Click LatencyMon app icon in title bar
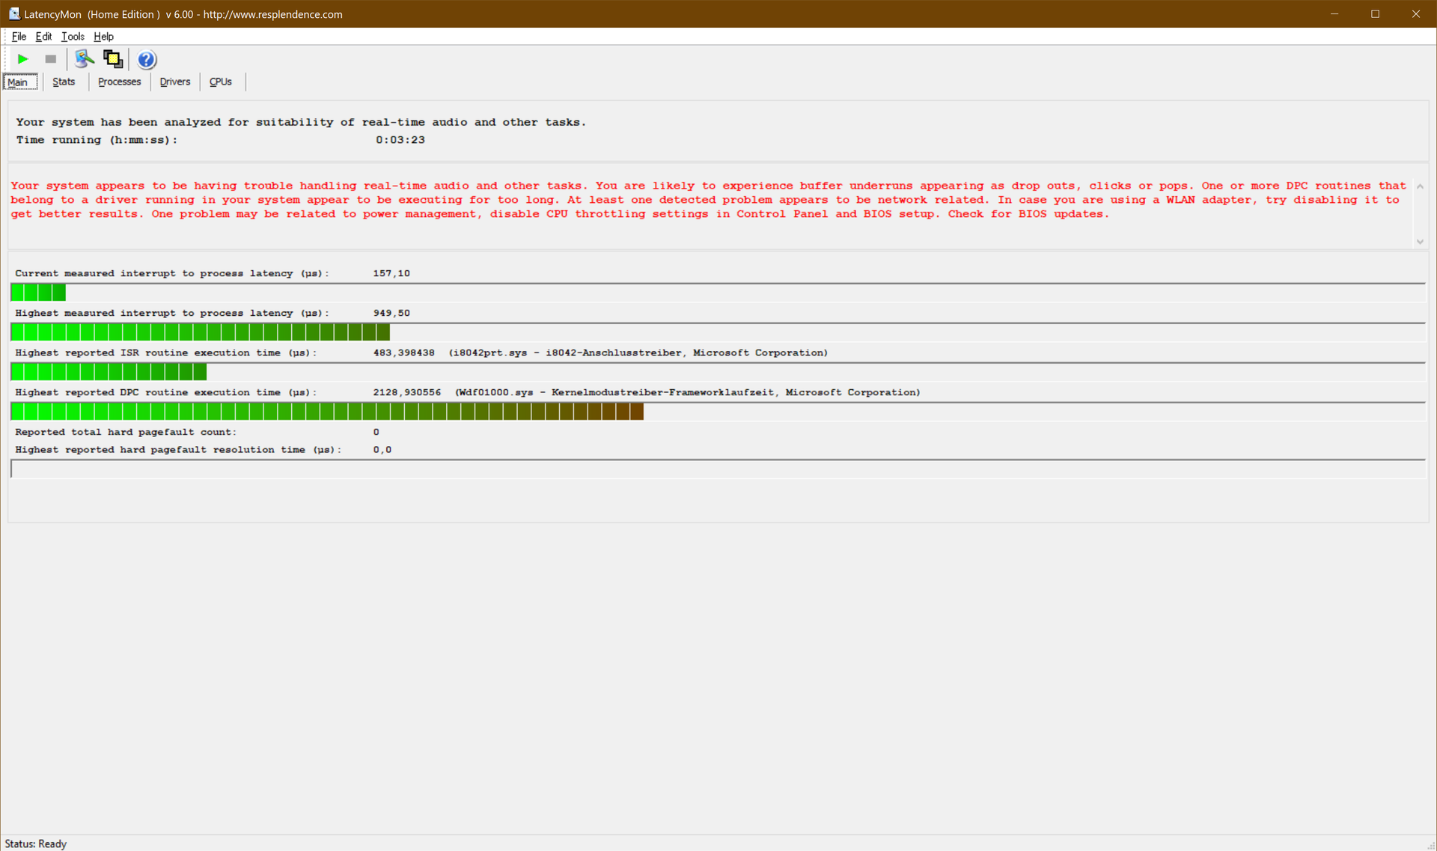The height and width of the screenshot is (851, 1437). coord(13,13)
